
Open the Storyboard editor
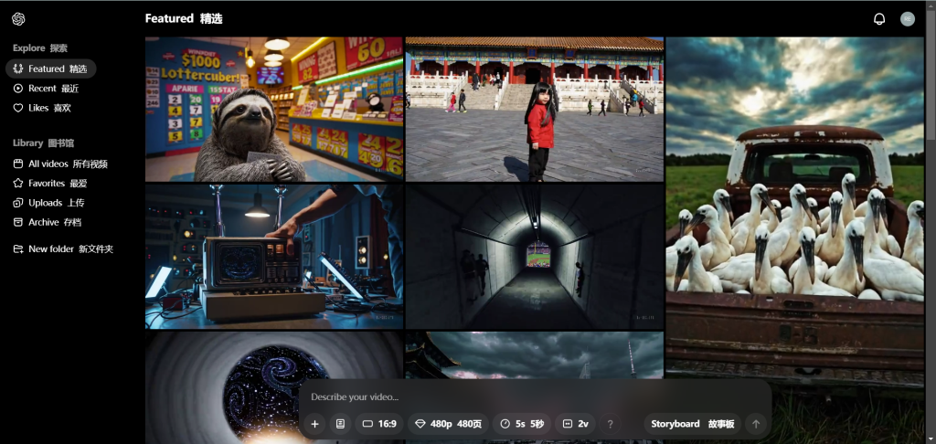692,424
